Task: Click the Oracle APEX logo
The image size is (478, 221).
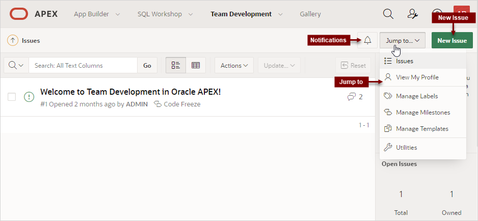Action: click(x=34, y=14)
